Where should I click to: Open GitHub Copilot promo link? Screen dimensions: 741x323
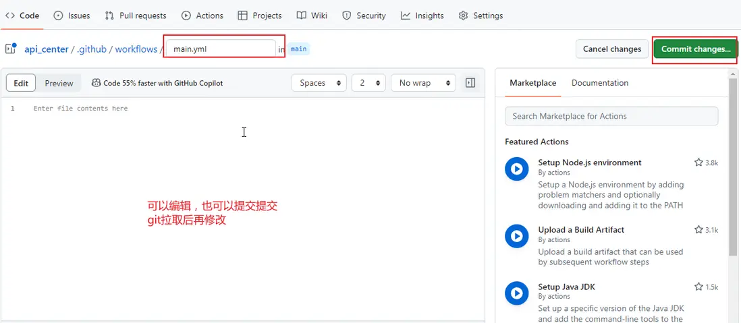tap(157, 83)
